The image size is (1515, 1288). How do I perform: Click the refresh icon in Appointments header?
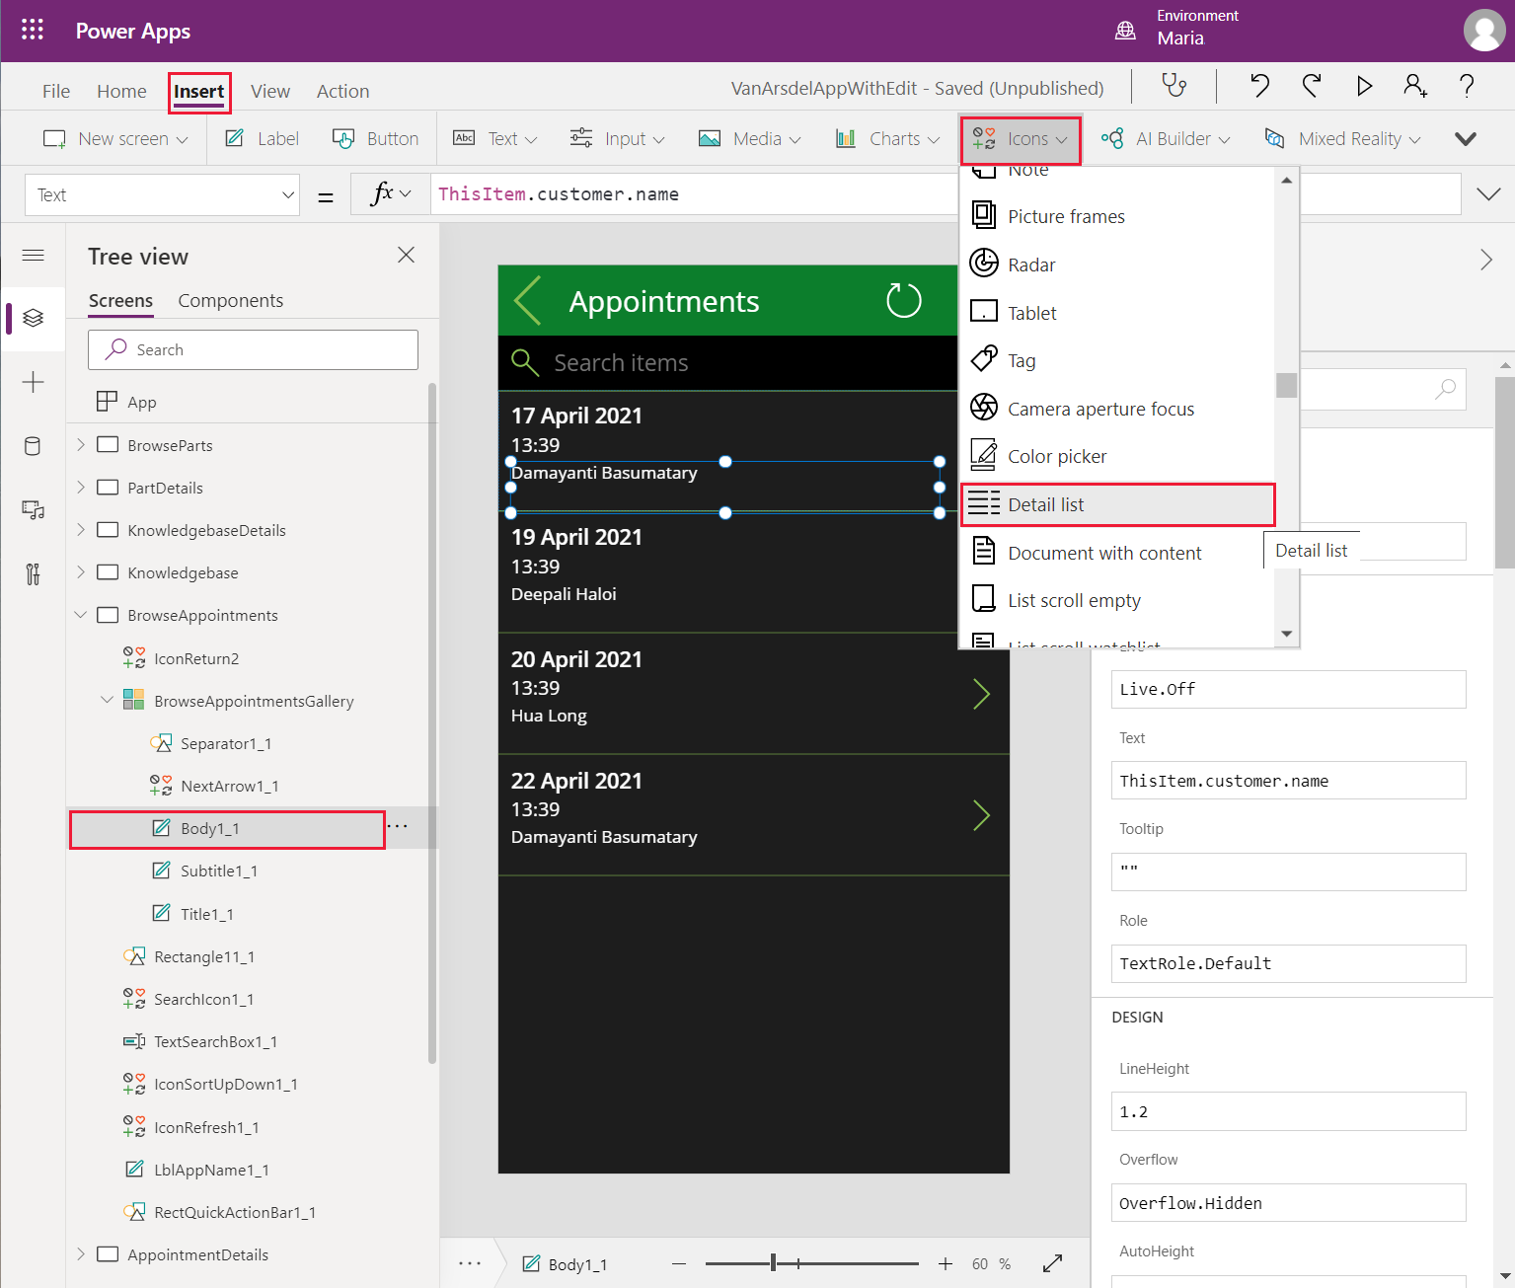click(x=903, y=300)
